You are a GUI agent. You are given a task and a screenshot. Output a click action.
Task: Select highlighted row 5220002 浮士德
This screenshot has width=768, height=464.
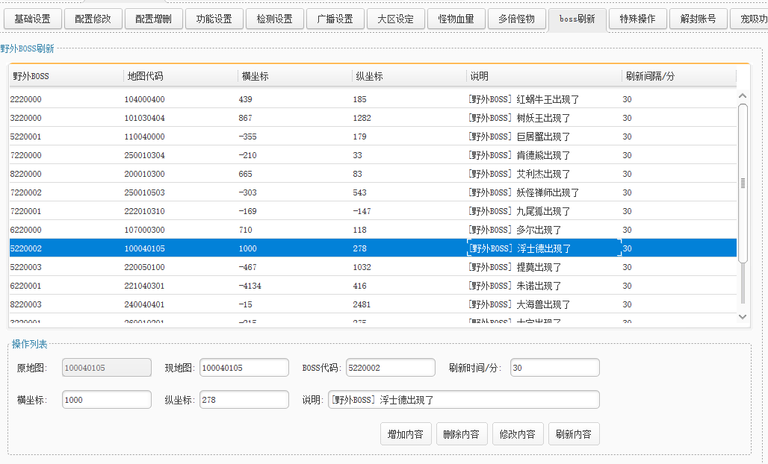pyautogui.click(x=373, y=248)
